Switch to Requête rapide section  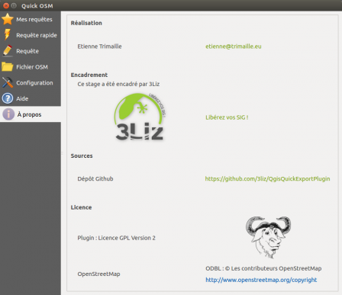(x=31, y=35)
